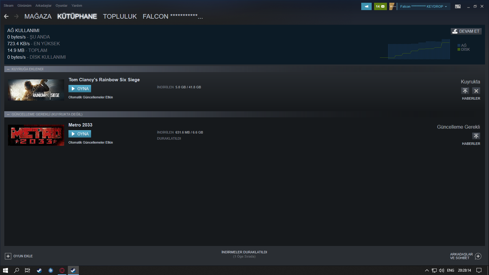Open HABERLER for Rainbow Six Siege
Image resolution: width=489 pixels, height=275 pixels.
pos(471,98)
